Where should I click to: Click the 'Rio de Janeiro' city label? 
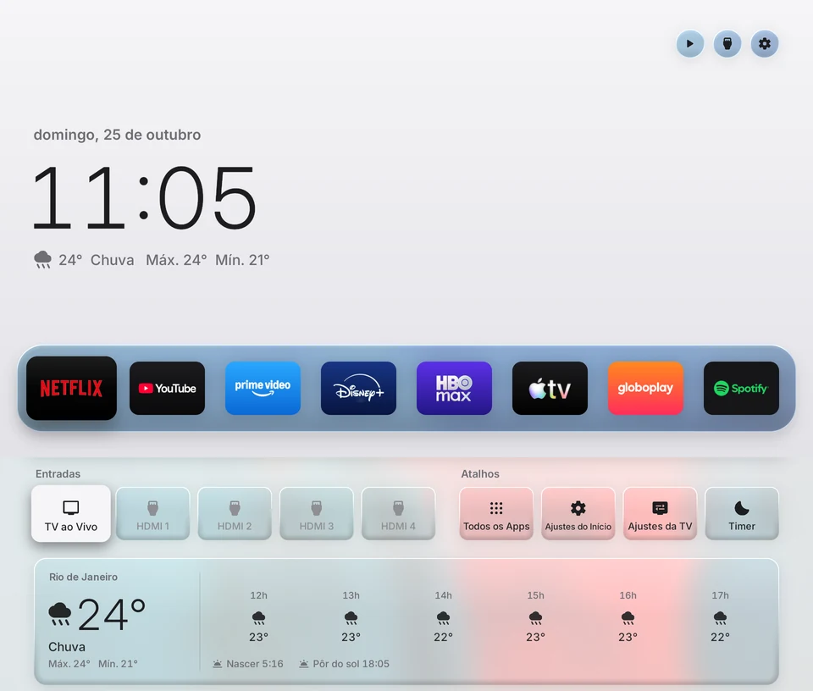coord(84,577)
